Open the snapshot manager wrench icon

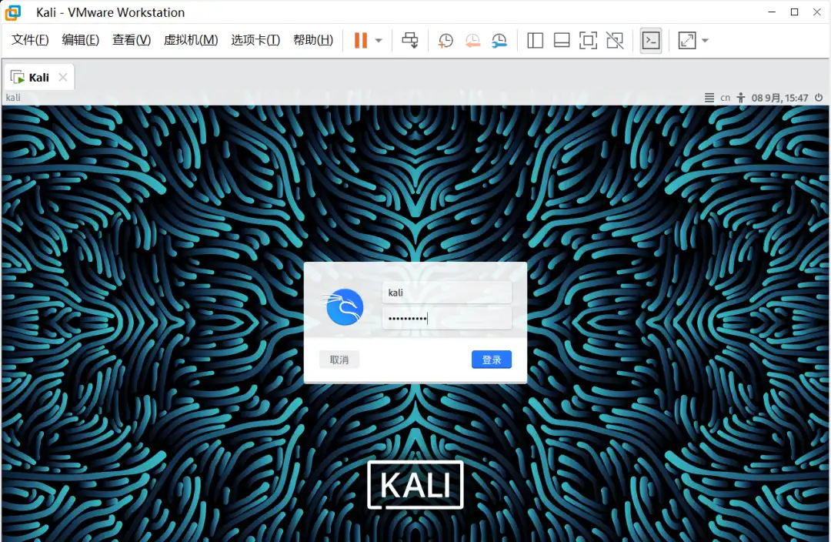coord(499,41)
